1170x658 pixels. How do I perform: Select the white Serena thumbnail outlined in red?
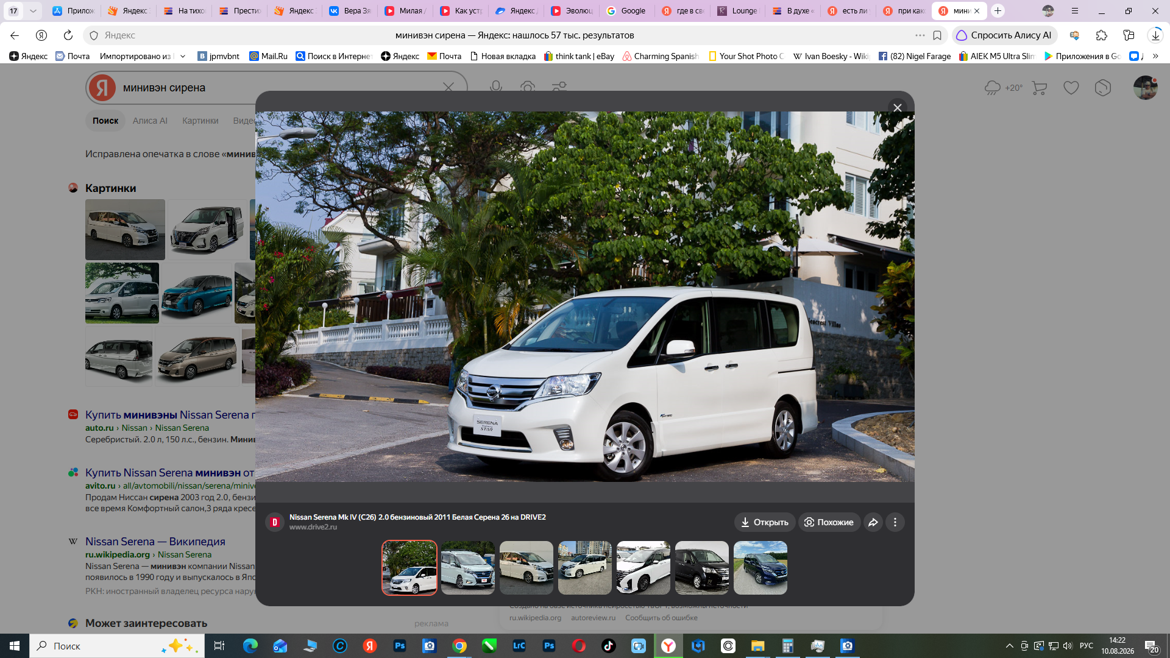(x=409, y=568)
